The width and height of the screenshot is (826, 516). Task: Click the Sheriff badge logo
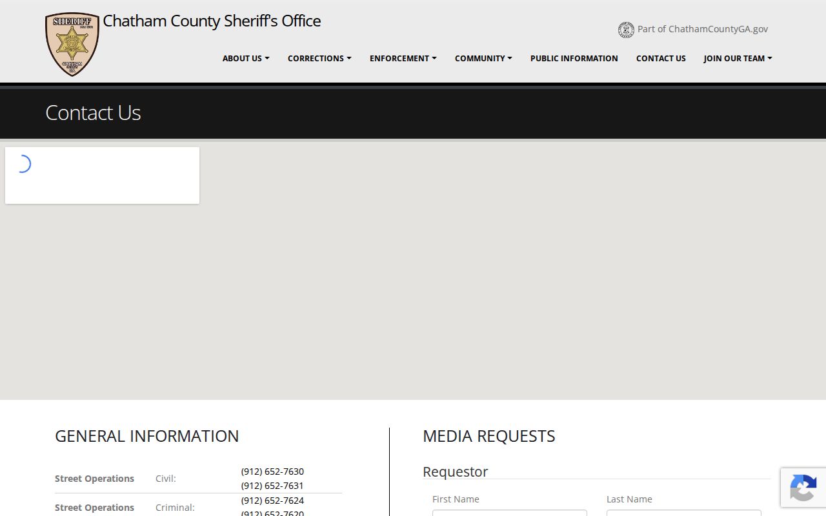(72, 45)
